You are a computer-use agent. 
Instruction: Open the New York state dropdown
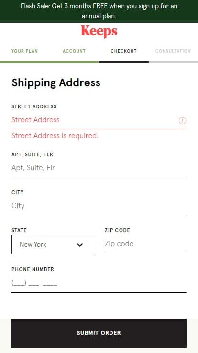(52, 244)
